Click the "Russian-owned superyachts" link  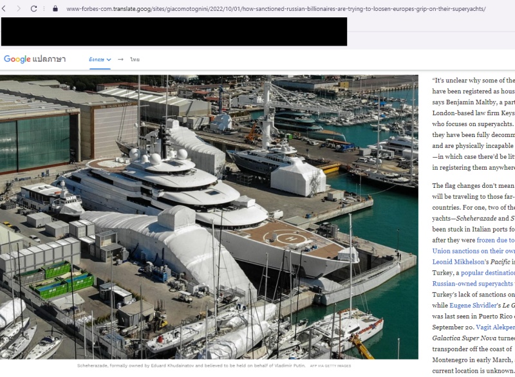(472, 283)
